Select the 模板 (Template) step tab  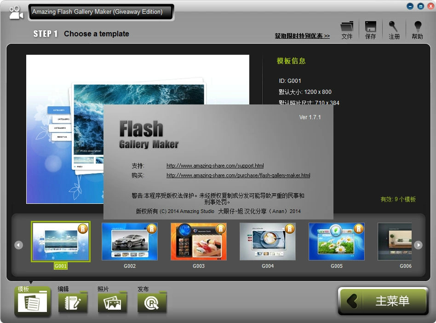coord(33,301)
